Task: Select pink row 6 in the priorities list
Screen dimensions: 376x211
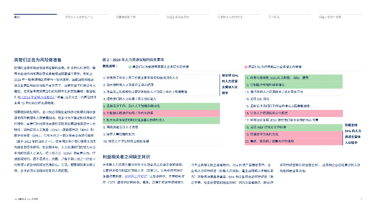Action: 161,113
